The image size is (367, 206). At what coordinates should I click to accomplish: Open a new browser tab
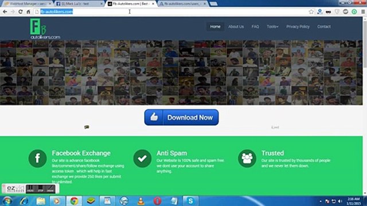point(213,4)
